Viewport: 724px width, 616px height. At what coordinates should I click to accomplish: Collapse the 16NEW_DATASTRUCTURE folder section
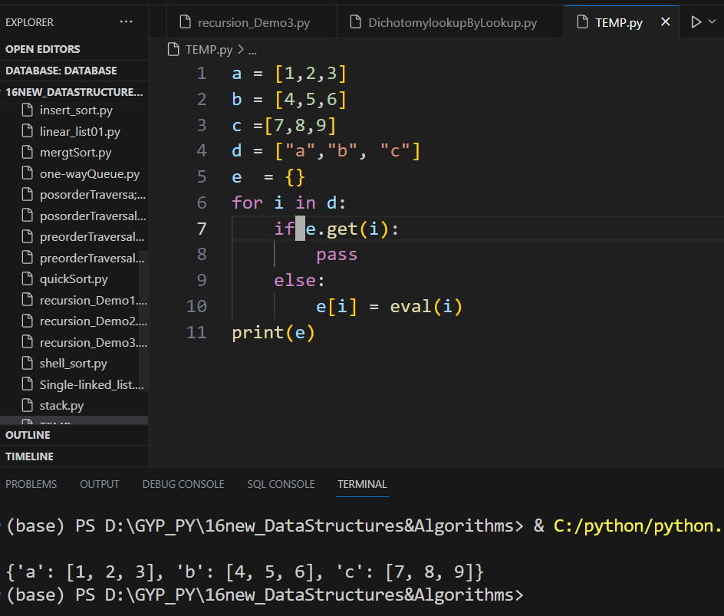click(x=74, y=92)
